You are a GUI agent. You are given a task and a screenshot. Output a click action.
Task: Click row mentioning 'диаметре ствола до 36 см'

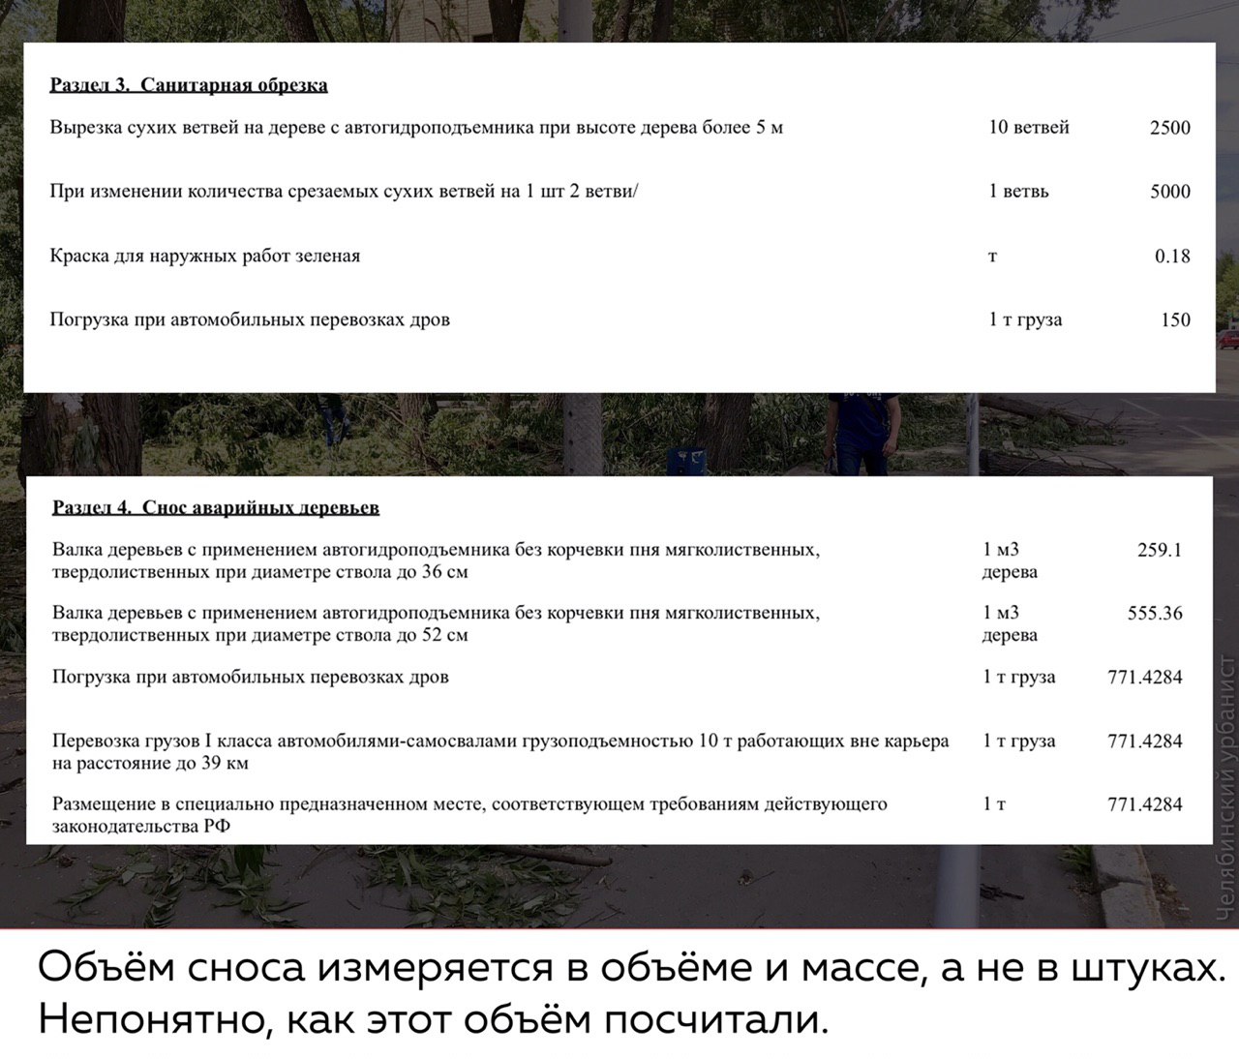coord(618,560)
